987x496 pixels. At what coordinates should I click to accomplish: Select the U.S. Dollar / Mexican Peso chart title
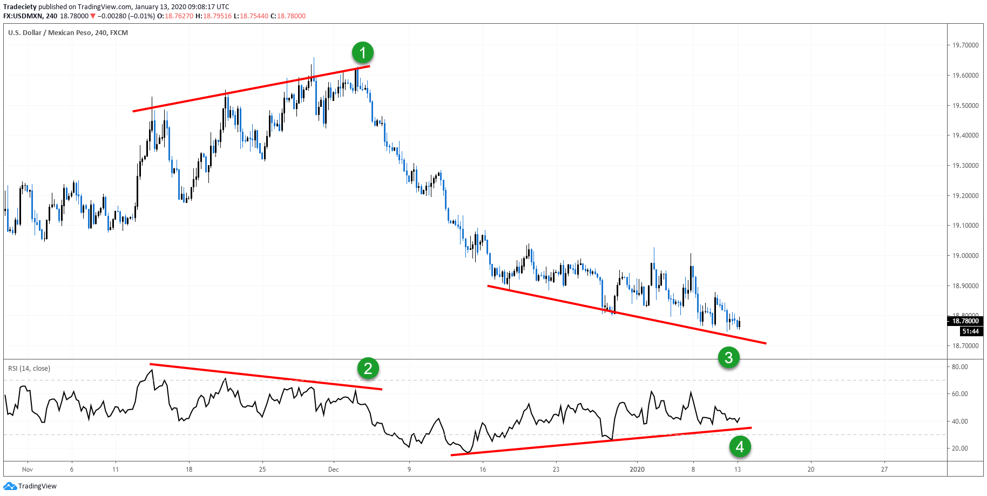[x=67, y=33]
